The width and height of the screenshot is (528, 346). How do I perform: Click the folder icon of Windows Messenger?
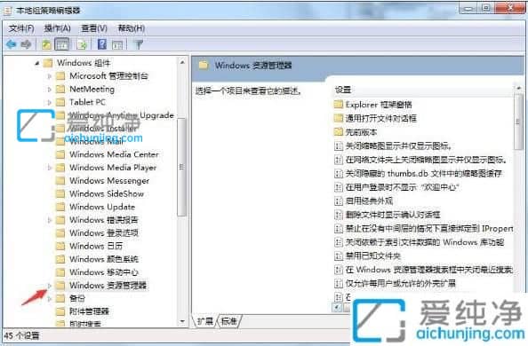tap(60, 181)
